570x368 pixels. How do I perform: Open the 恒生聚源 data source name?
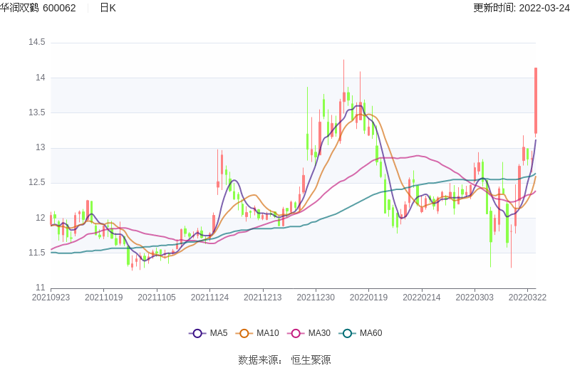point(311,360)
